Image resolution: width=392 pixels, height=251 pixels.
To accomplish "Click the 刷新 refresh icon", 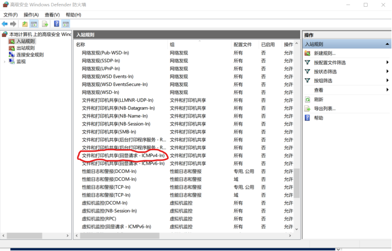I will click(x=308, y=100).
